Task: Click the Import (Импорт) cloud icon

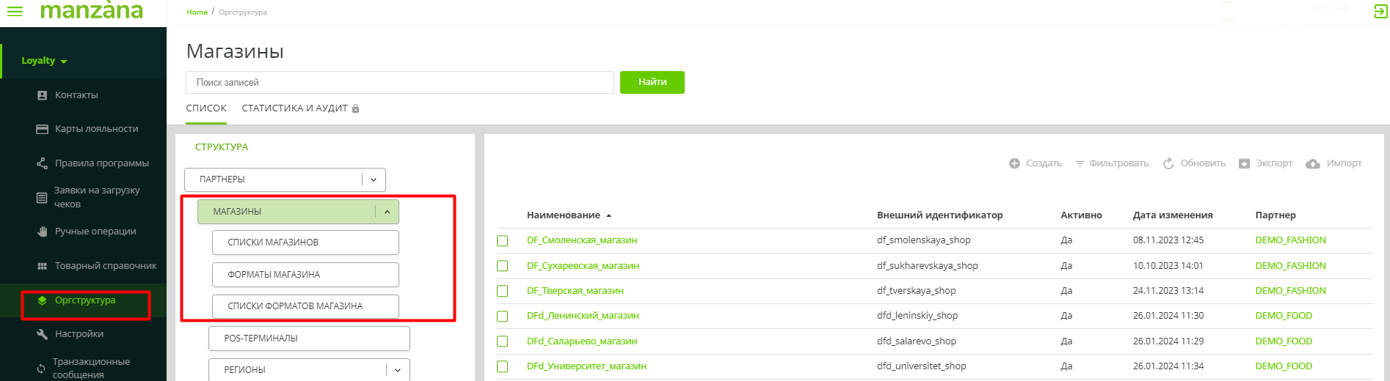Action: [1313, 163]
